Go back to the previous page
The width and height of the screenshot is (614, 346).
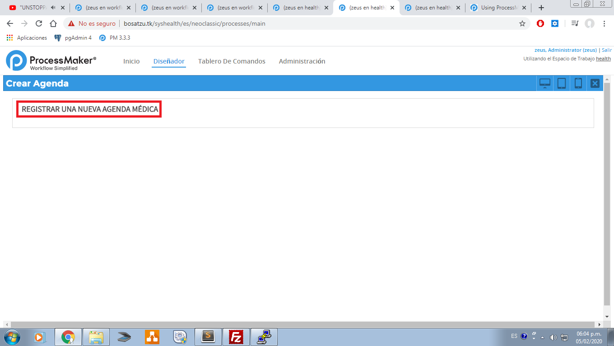point(10,23)
